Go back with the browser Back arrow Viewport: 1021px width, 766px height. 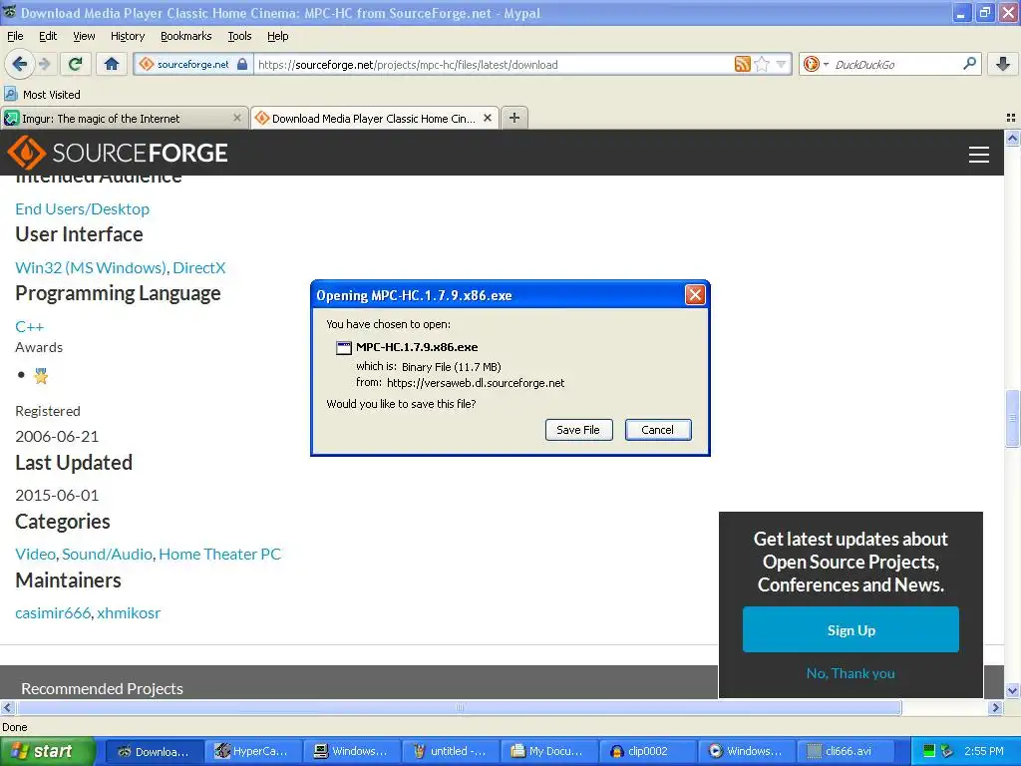click(x=20, y=64)
